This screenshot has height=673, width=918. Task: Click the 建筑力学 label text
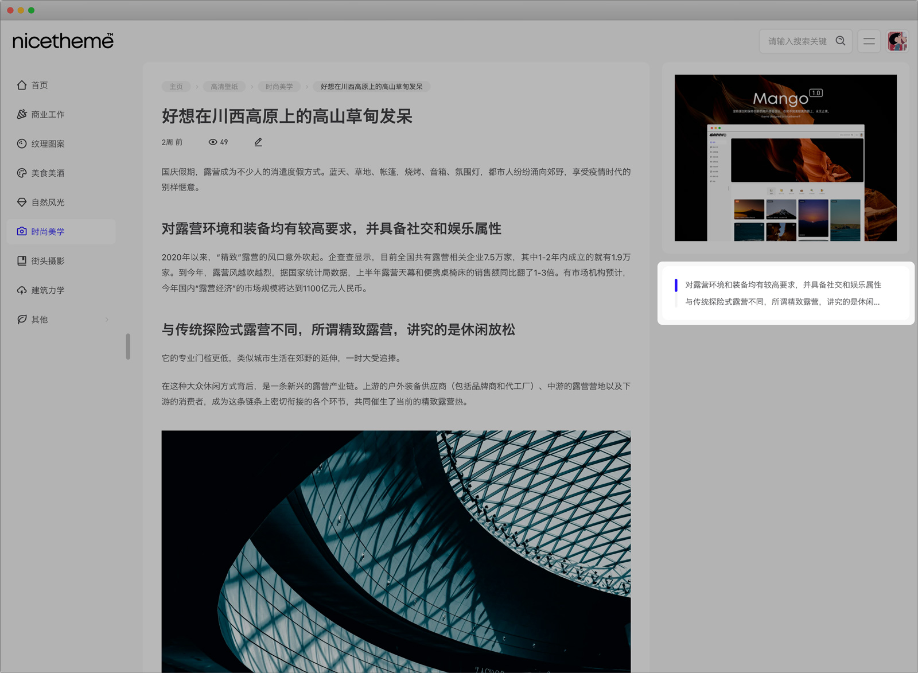(x=48, y=290)
